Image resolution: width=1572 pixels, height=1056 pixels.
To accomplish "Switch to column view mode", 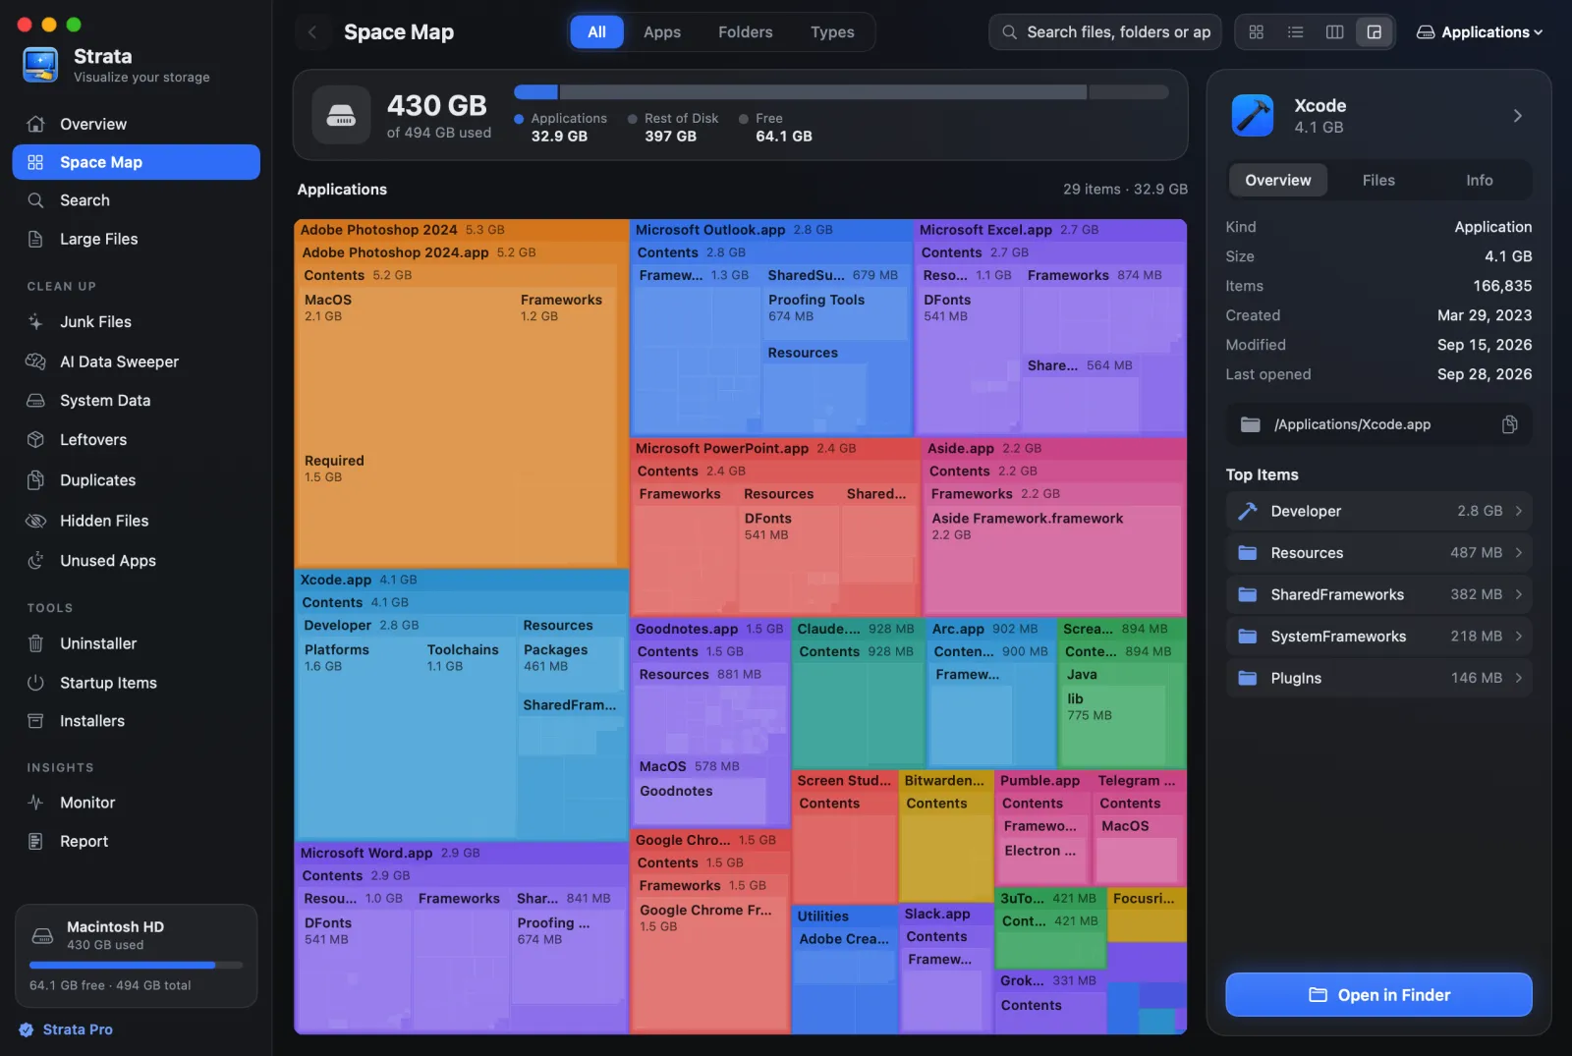I will tap(1334, 32).
